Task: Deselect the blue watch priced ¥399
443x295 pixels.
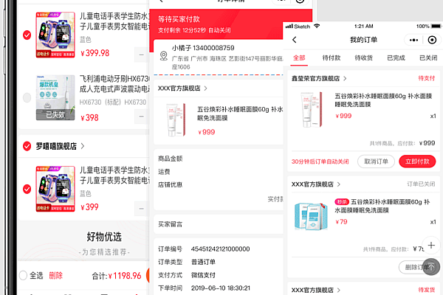Action: tap(27, 189)
